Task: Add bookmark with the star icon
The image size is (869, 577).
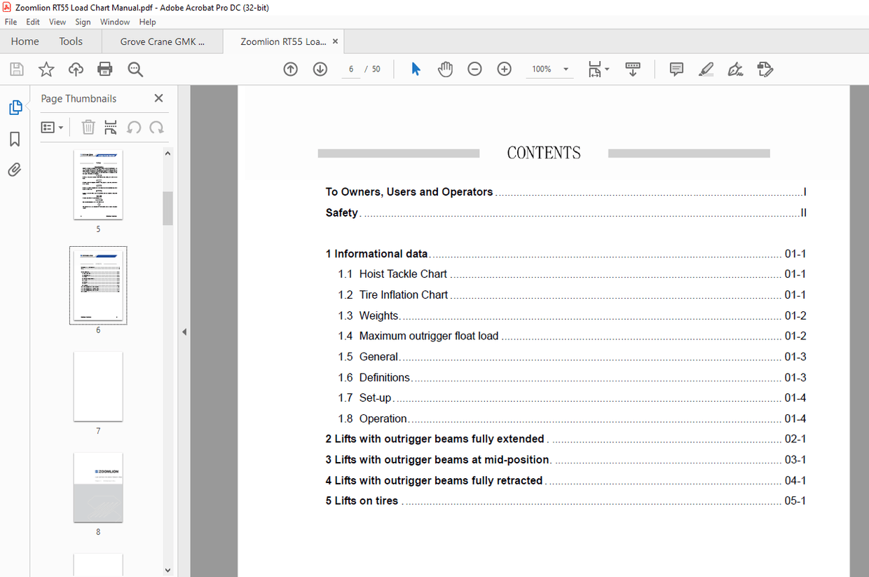Action: click(46, 69)
